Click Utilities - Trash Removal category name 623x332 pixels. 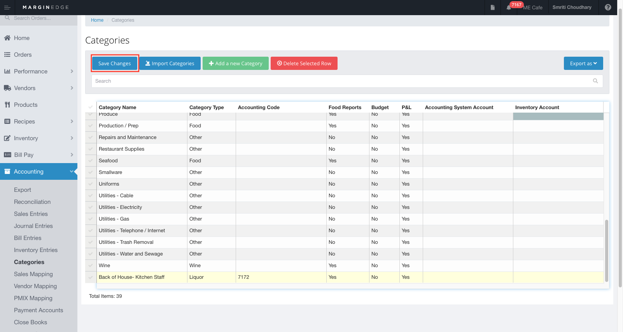coord(126,242)
